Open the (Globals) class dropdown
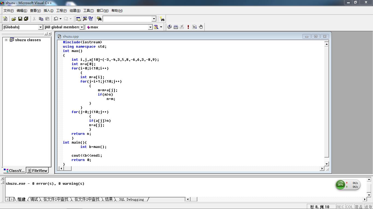 [40, 27]
